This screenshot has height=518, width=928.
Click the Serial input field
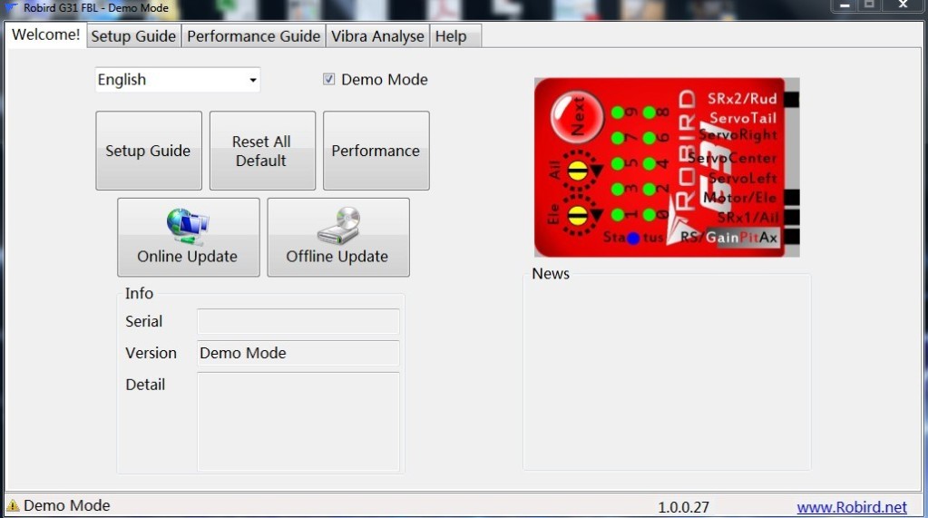(298, 321)
